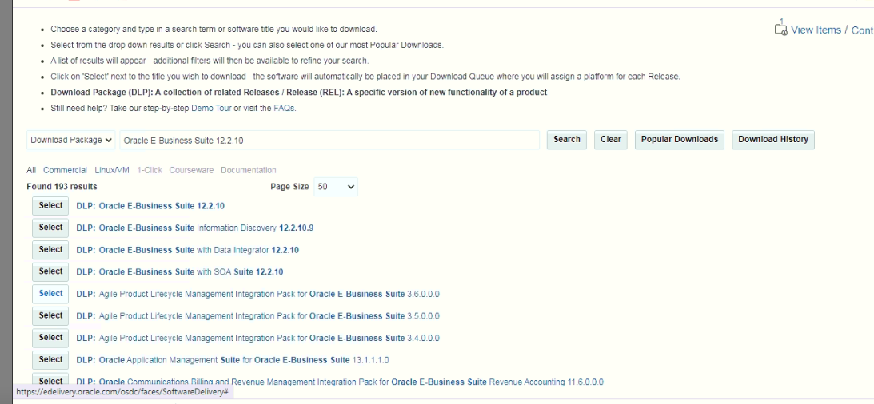Viewport: 874px width, 404px height.
Task: Open the SOA Suite 12.2.10 result link
Action: 179,272
